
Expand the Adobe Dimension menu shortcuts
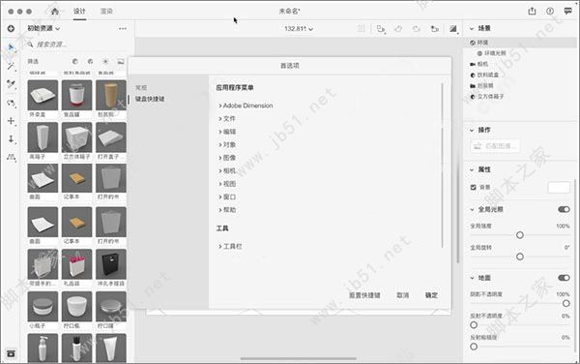(x=246, y=106)
